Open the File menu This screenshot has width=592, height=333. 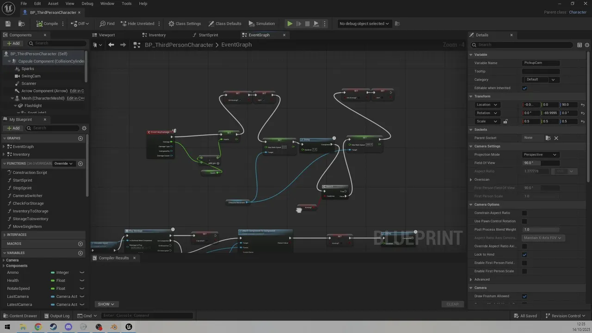24,3
